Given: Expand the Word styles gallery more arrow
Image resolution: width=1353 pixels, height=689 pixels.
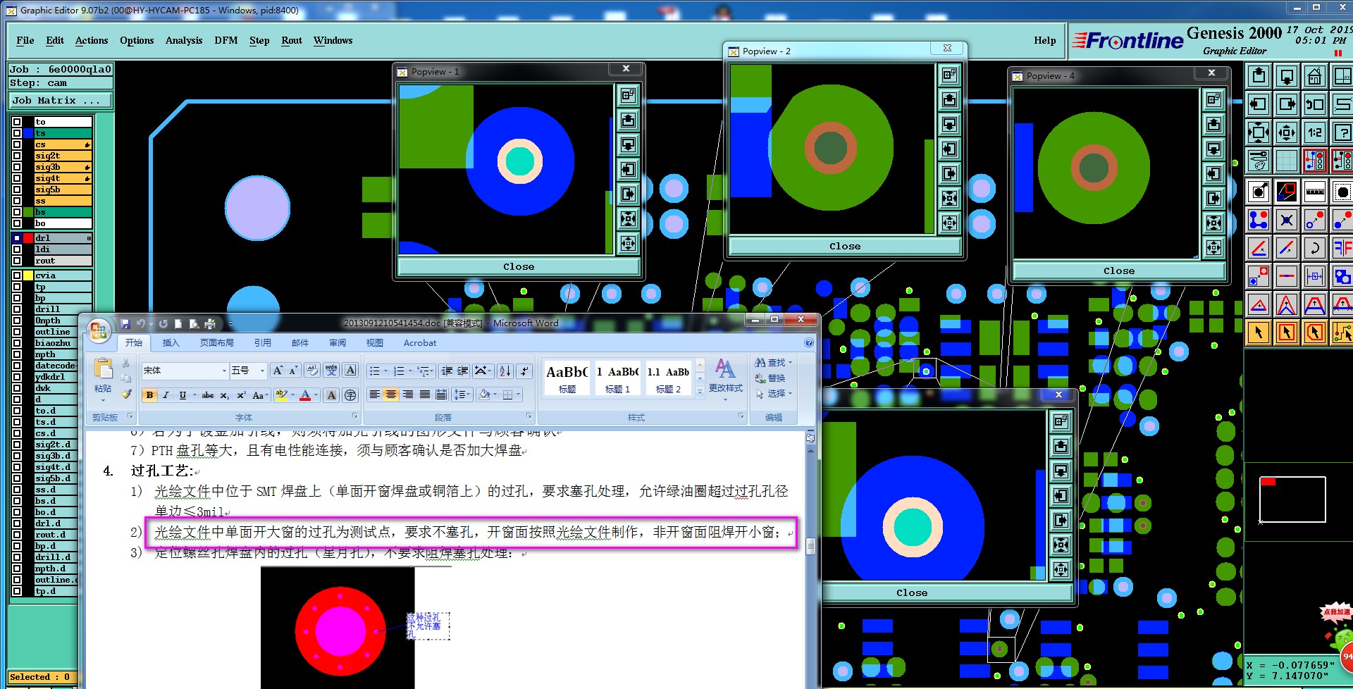Looking at the screenshot, I should 700,392.
